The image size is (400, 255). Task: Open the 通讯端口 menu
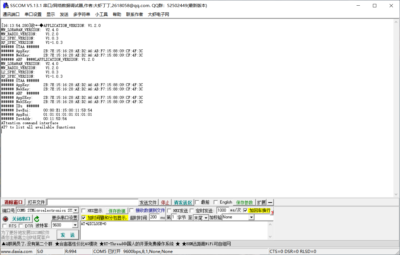coord(11,14)
